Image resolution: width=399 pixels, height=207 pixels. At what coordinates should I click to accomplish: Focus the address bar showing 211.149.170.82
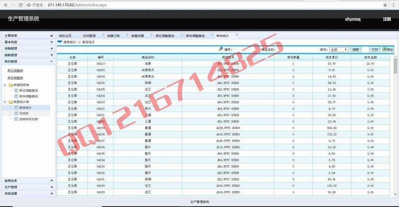(203, 5)
